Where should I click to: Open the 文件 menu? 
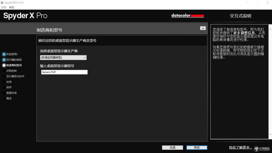pyautogui.click(x=3, y=7)
